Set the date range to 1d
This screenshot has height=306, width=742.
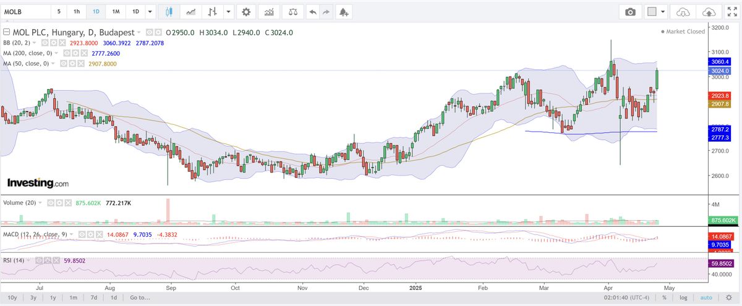pos(113,297)
